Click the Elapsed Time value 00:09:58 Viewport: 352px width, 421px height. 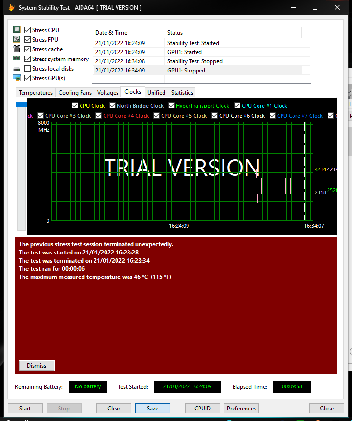click(292, 386)
